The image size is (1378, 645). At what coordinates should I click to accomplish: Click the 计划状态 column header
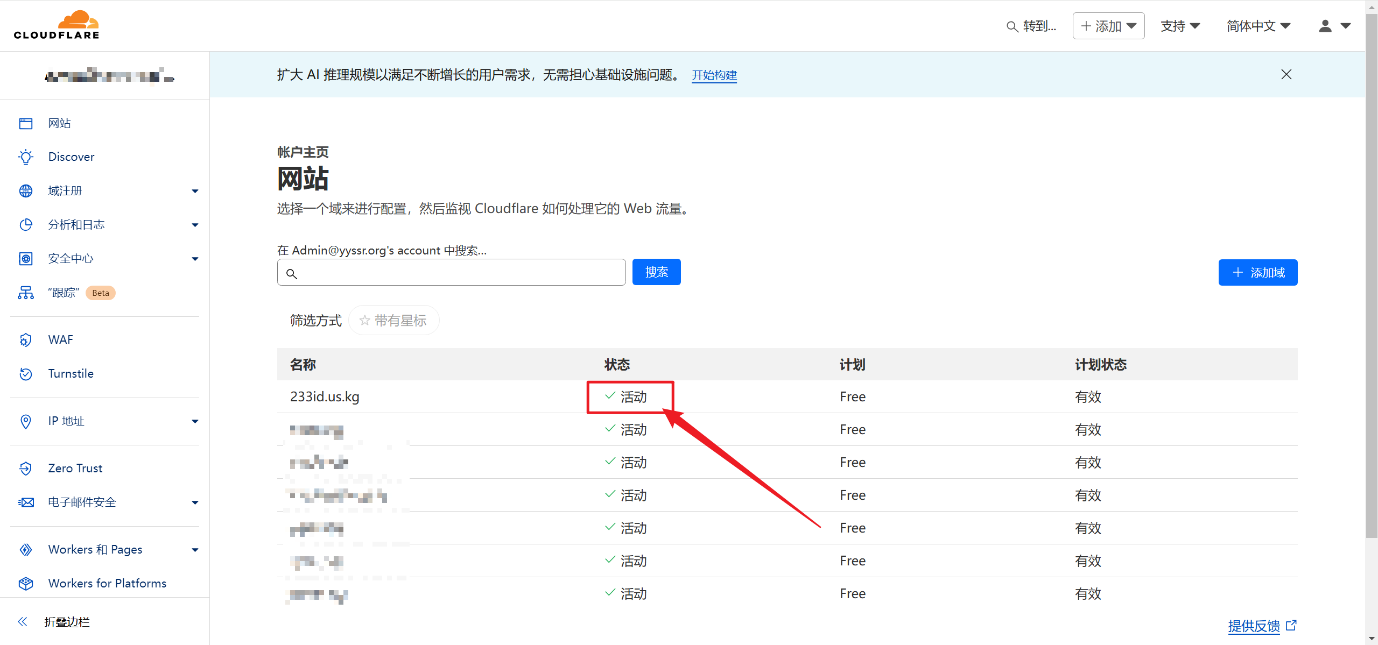click(1101, 365)
